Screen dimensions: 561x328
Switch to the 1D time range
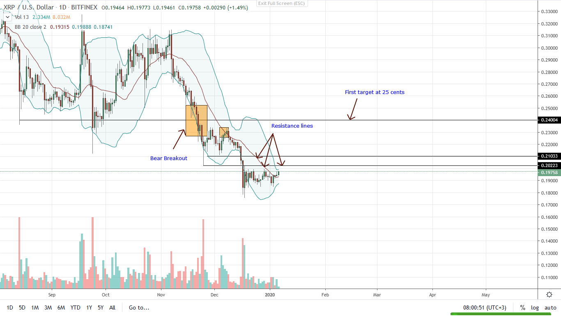tap(10, 307)
